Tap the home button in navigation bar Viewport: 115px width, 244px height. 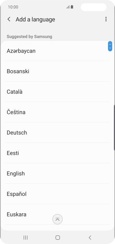(x=57, y=238)
